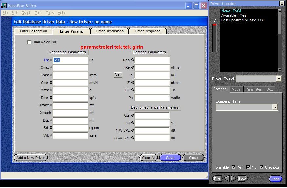Click the indicator dot beside Qts
The height and width of the screenshot is (188, 287).
(133, 115)
